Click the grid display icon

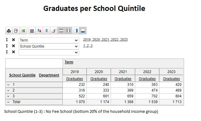(32, 31)
